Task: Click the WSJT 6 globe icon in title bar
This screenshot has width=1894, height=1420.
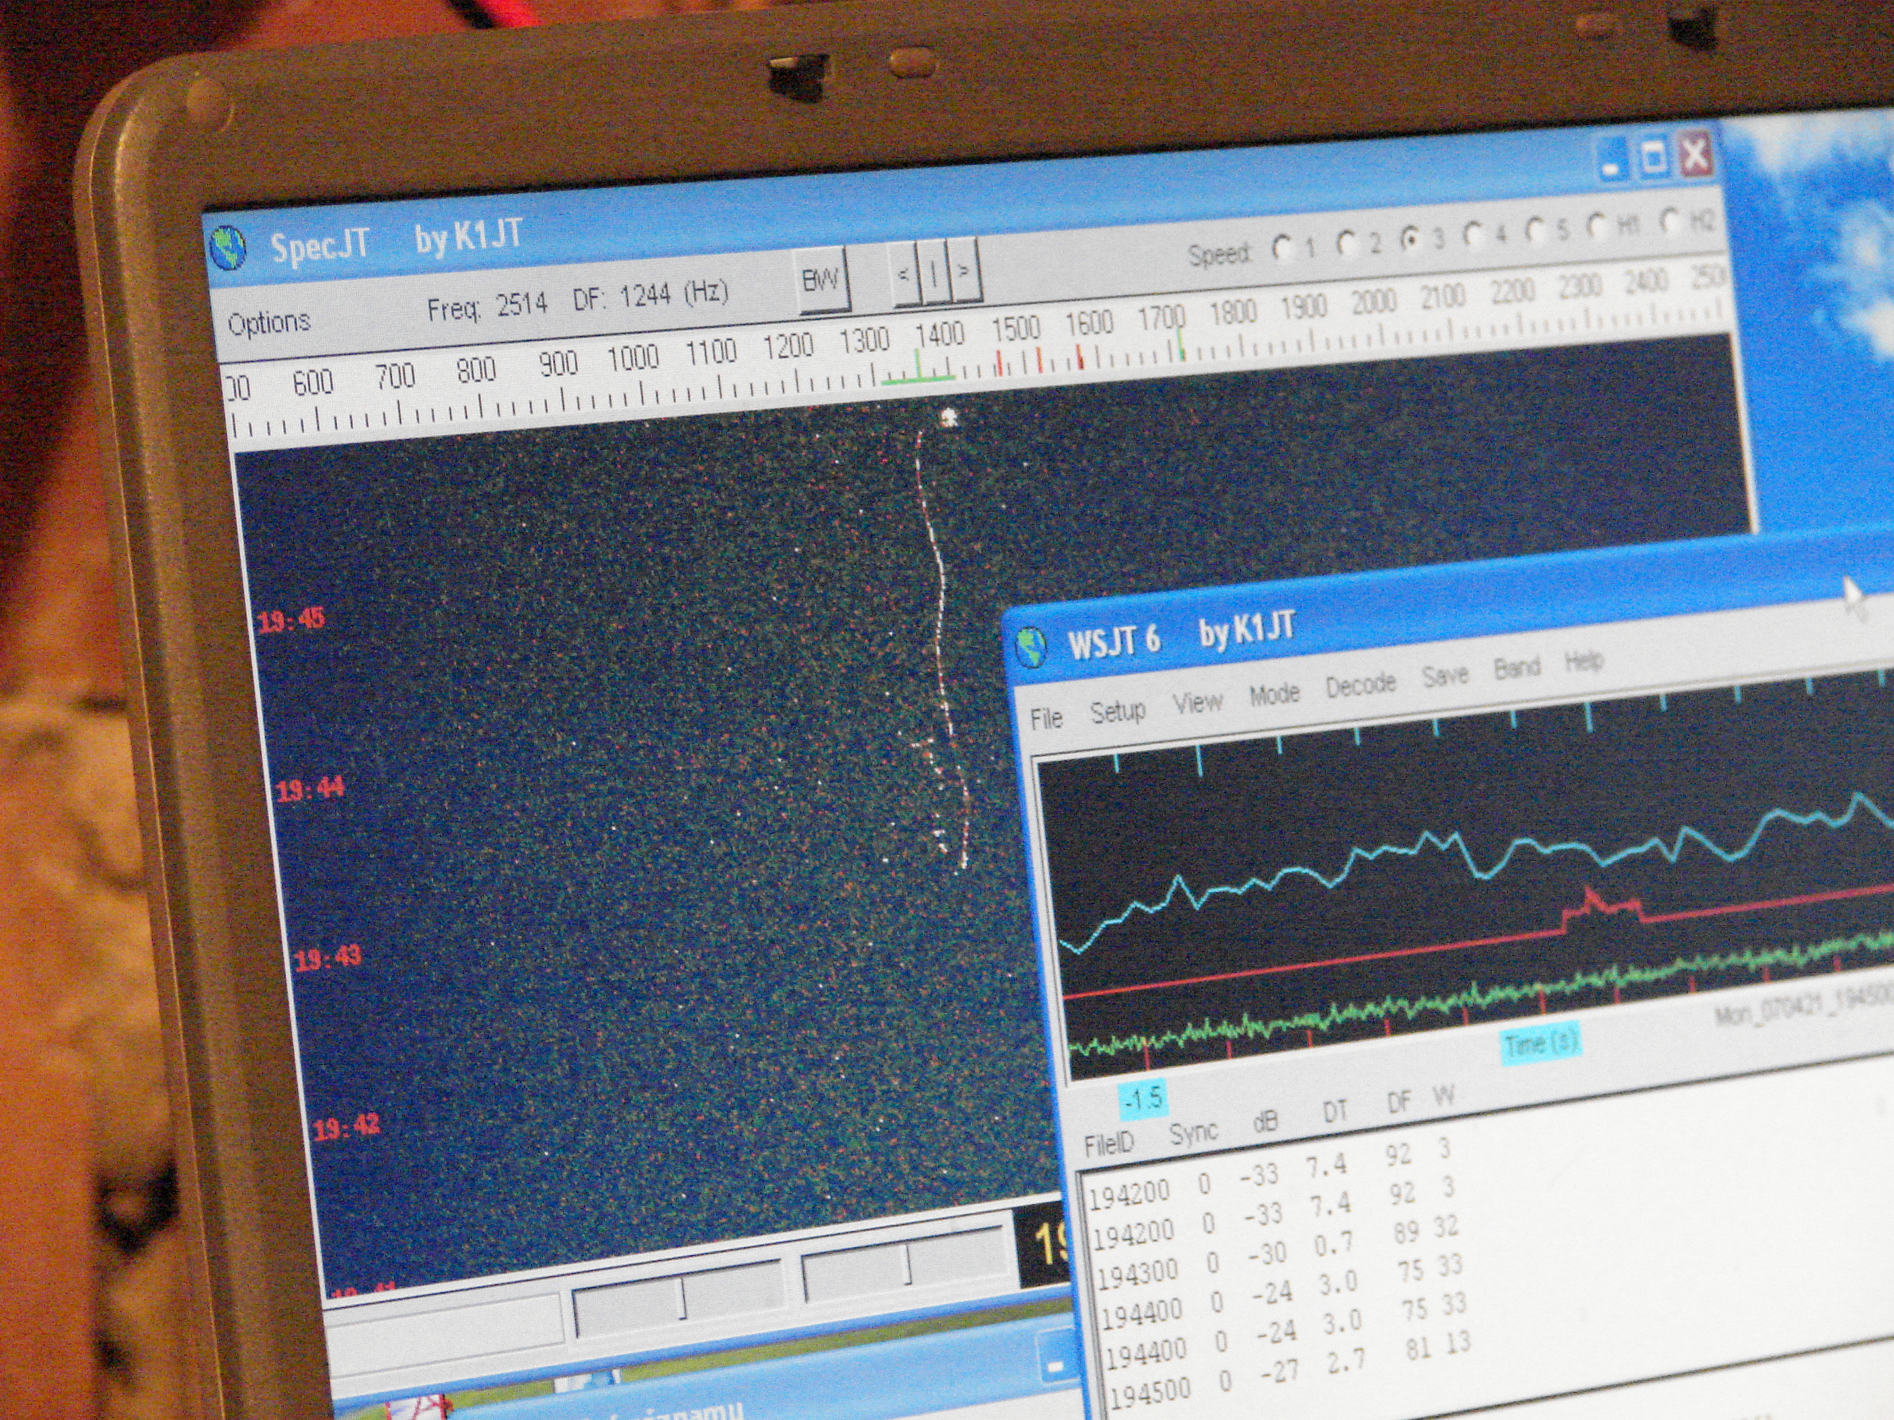Action: [1032, 646]
